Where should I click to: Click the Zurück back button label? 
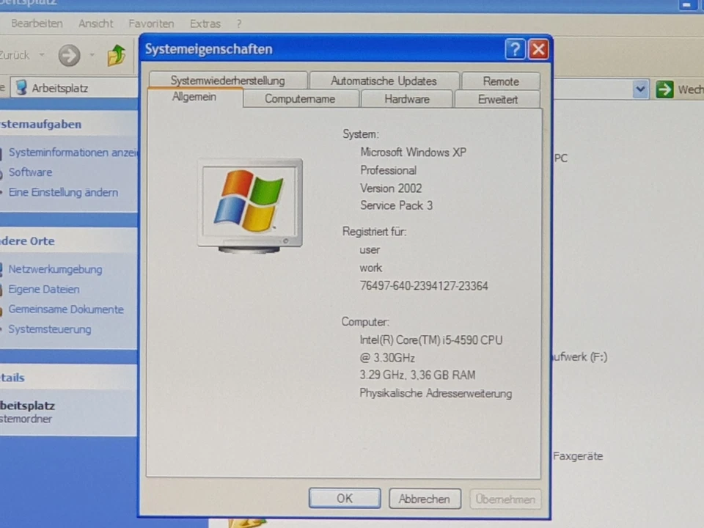[15, 55]
